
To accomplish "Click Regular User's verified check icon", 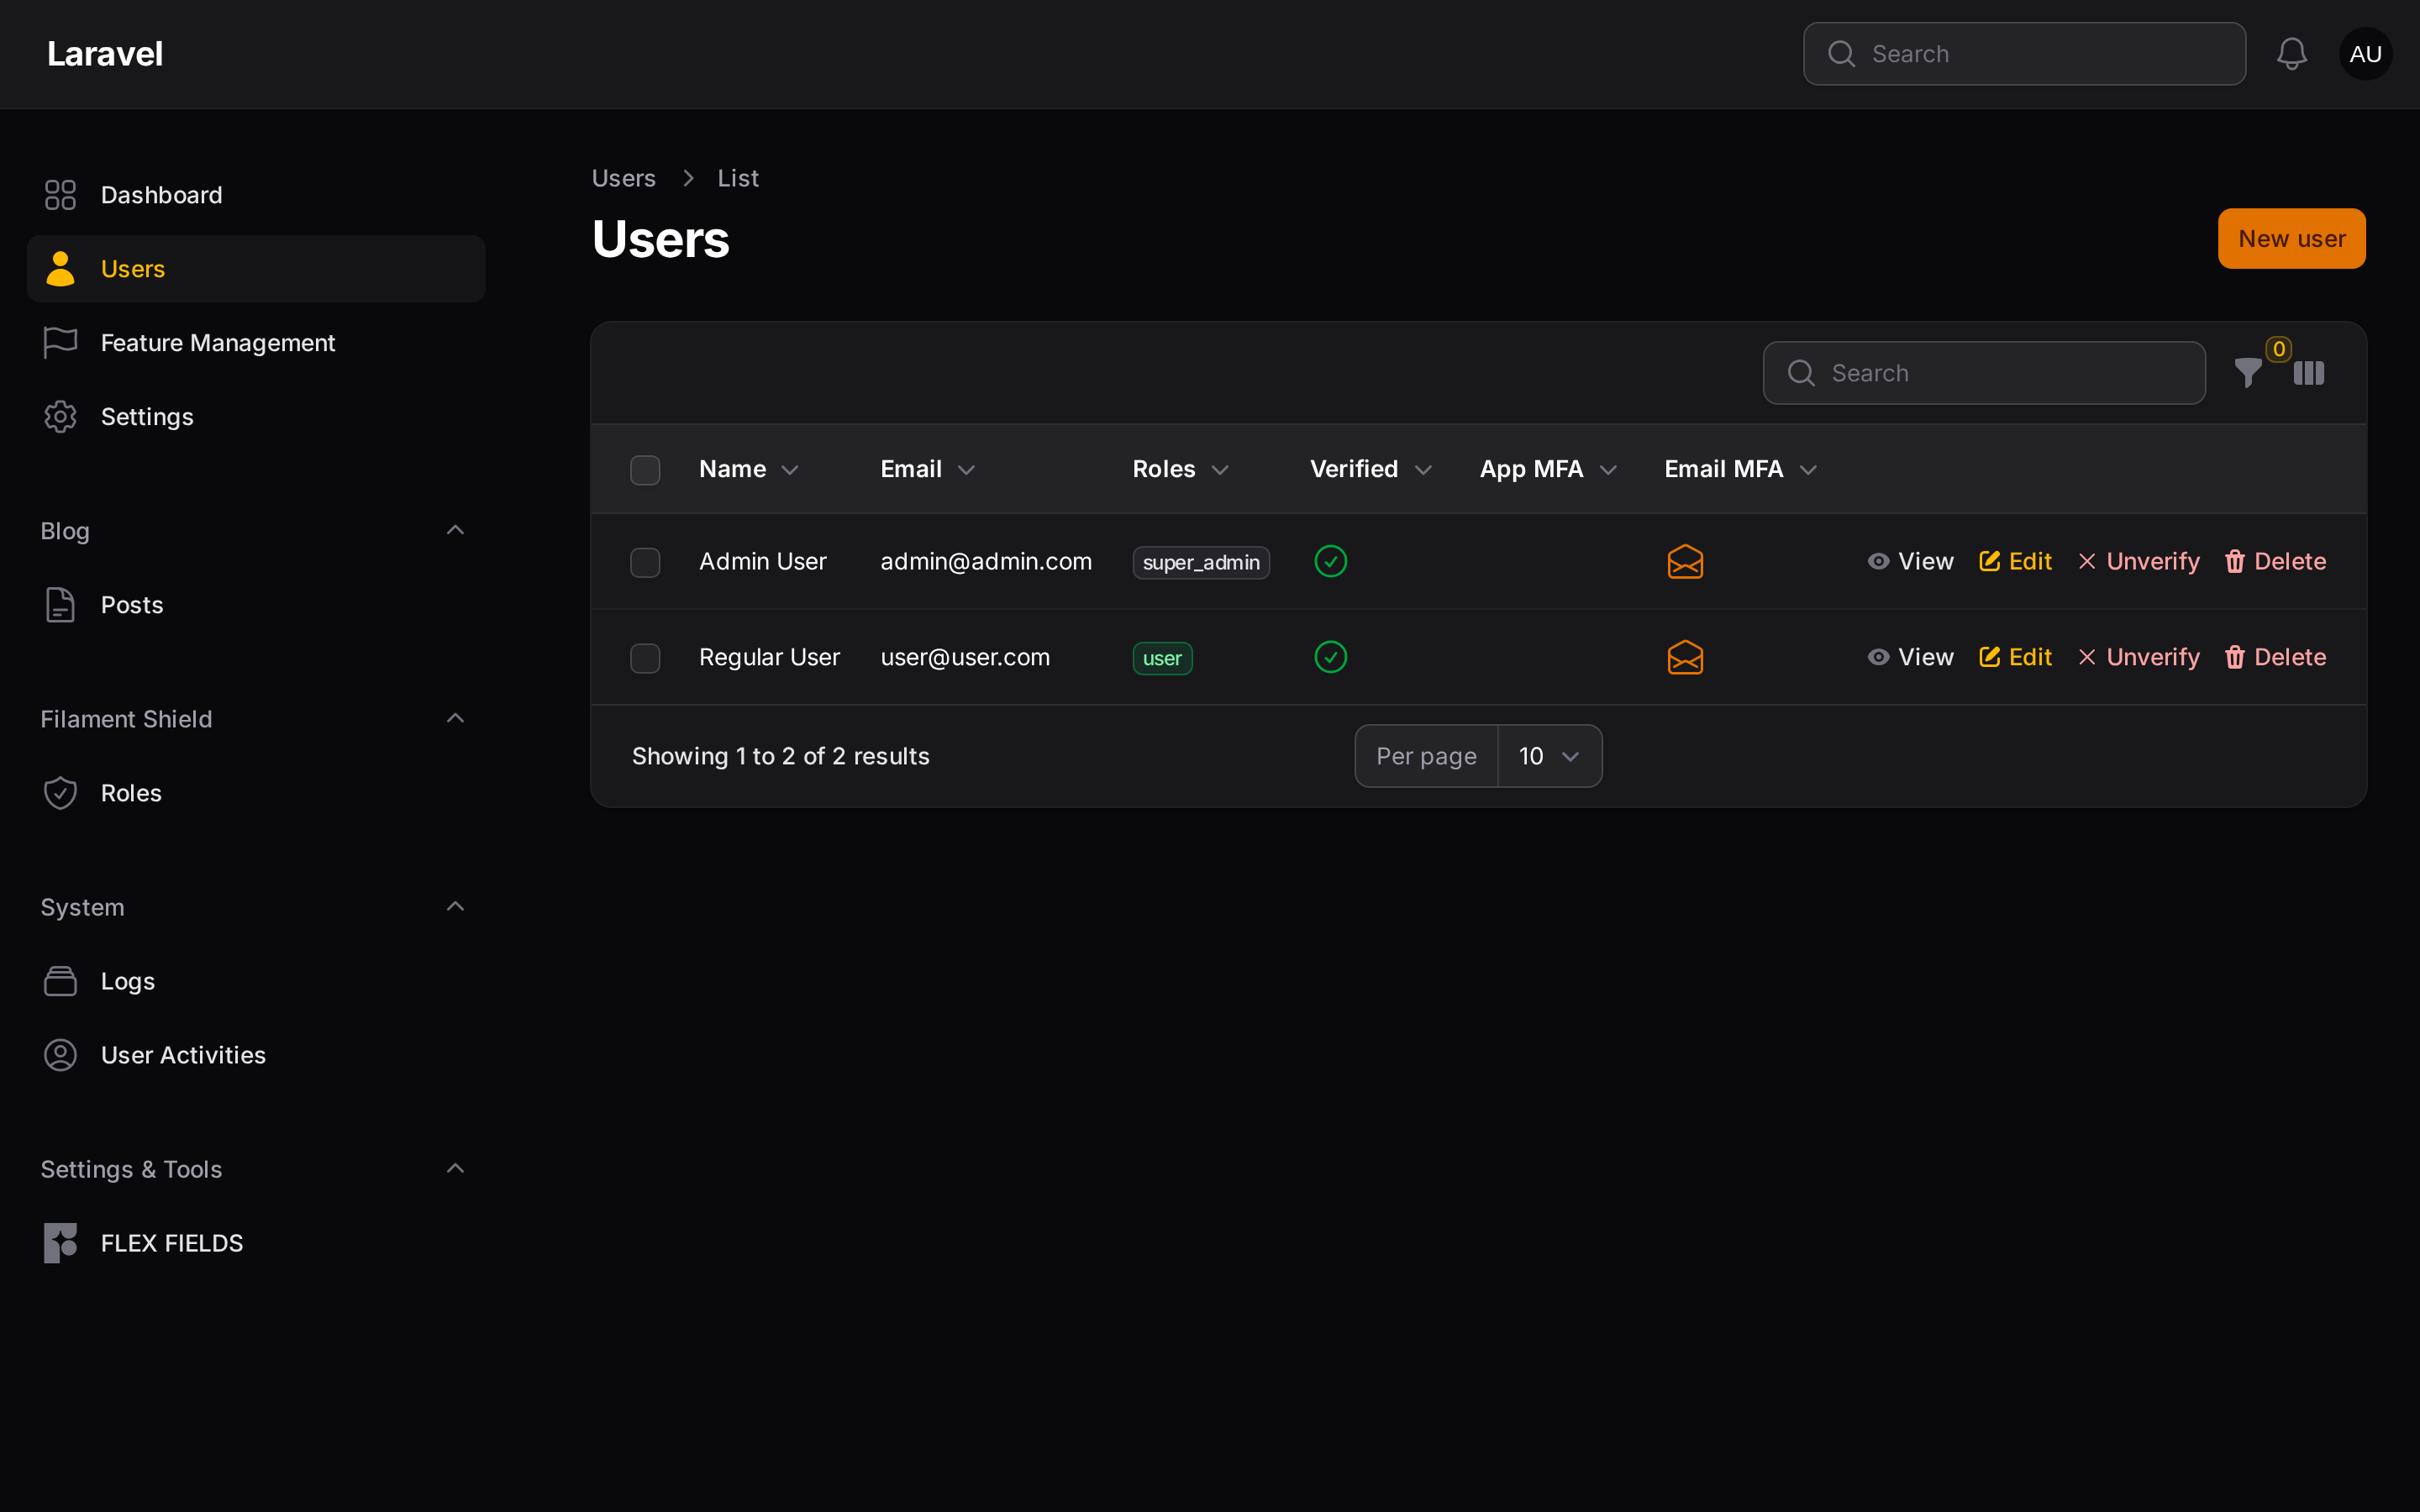I will click(1330, 657).
